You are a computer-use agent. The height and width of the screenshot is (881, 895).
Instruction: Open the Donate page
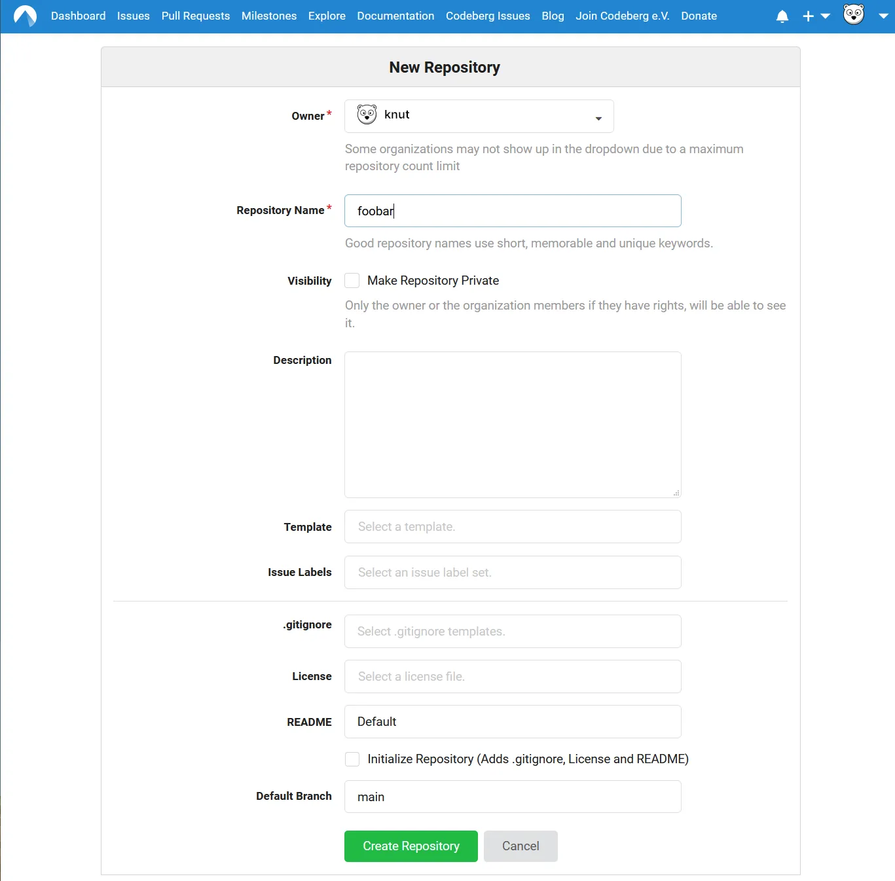698,16
